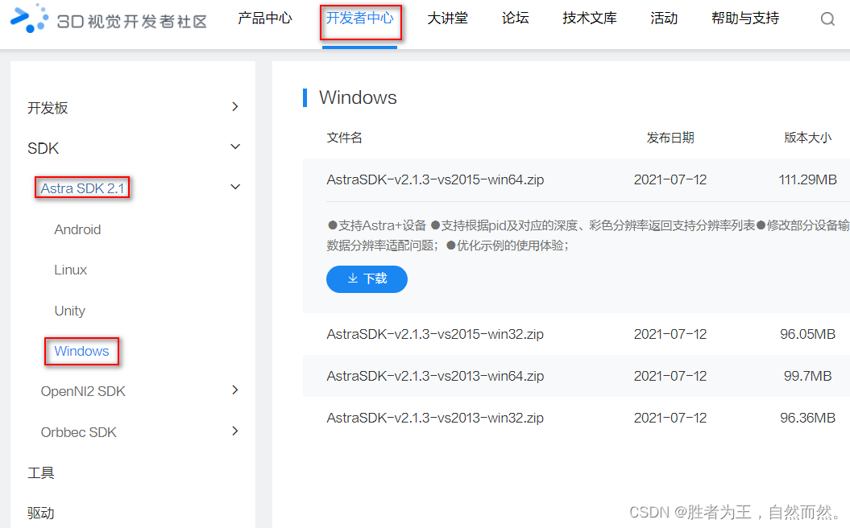The image size is (850, 528).
Task: Click the 96.36MB size value
Action: [x=808, y=418]
